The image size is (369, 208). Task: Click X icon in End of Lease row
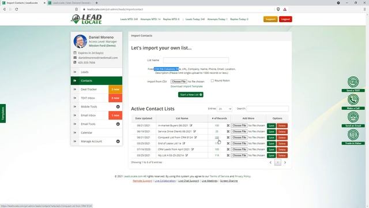click(228, 143)
